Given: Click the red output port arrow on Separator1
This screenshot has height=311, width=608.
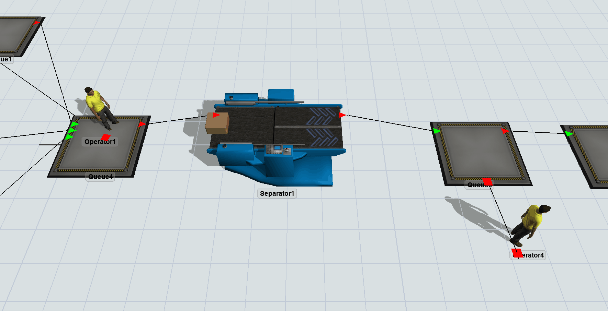Looking at the screenshot, I should (342, 115).
